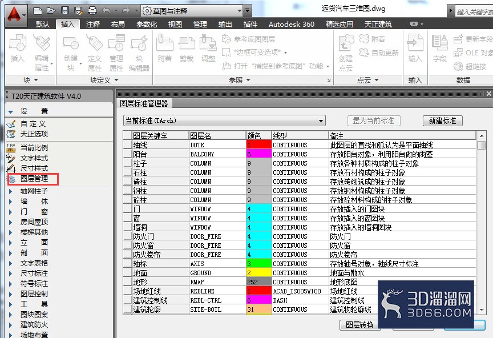Launch the 块编辑器
The height and width of the screenshot is (338, 493).
tap(139, 53)
